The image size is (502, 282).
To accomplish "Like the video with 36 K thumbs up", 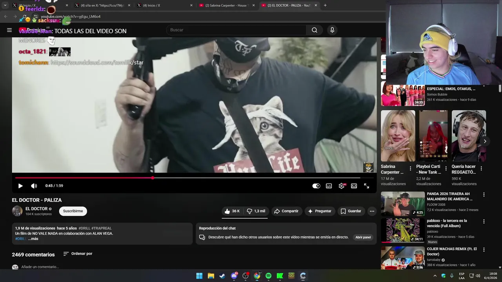I will [x=232, y=211].
